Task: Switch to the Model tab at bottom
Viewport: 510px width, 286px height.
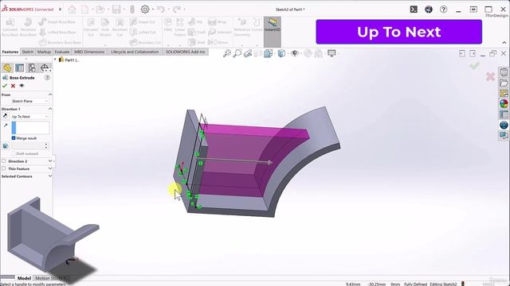Action: 25,278
